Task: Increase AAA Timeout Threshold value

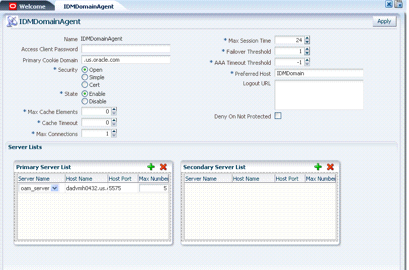Action: coord(307,60)
